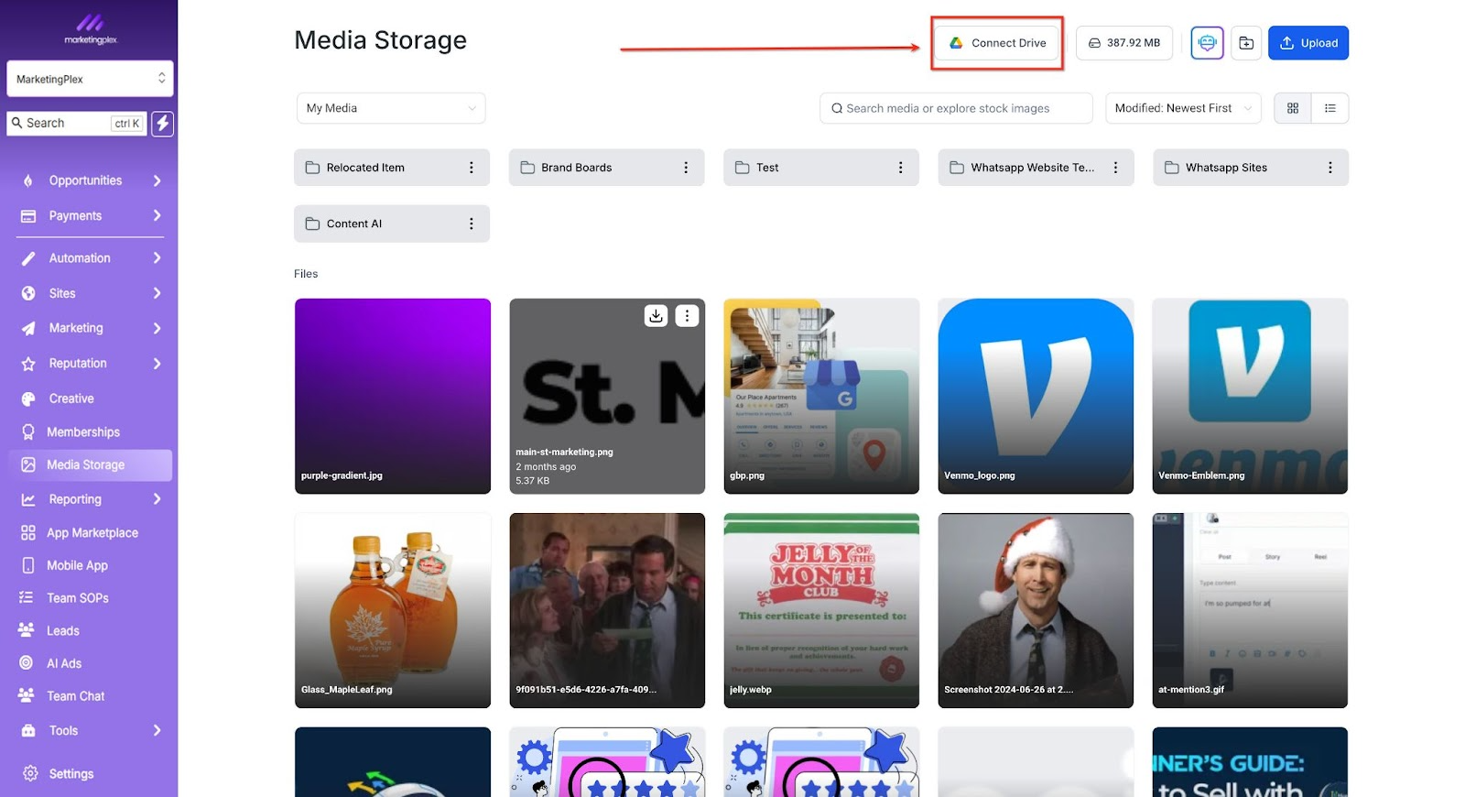The width and height of the screenshot is (1465, 797).
Task: Click the Connect Drive button
Action: coord(997,43)
